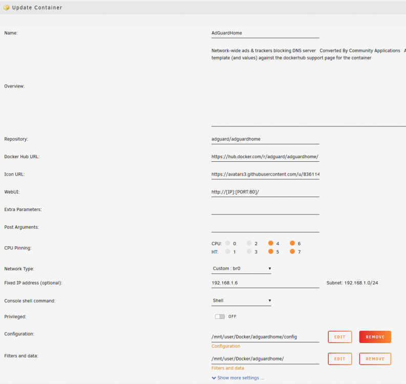406x384 pixels.
Task: Unpin CPU core 4
Action: coord(271,243)
